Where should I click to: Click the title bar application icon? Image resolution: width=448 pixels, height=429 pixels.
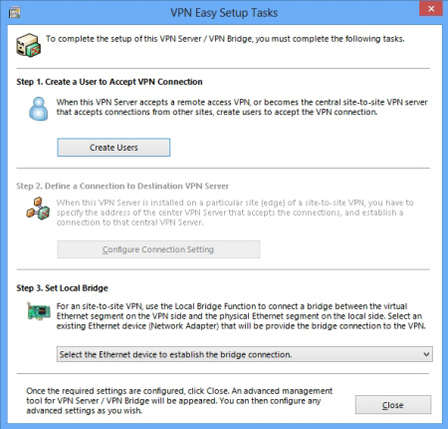click(x=14, y=13)
